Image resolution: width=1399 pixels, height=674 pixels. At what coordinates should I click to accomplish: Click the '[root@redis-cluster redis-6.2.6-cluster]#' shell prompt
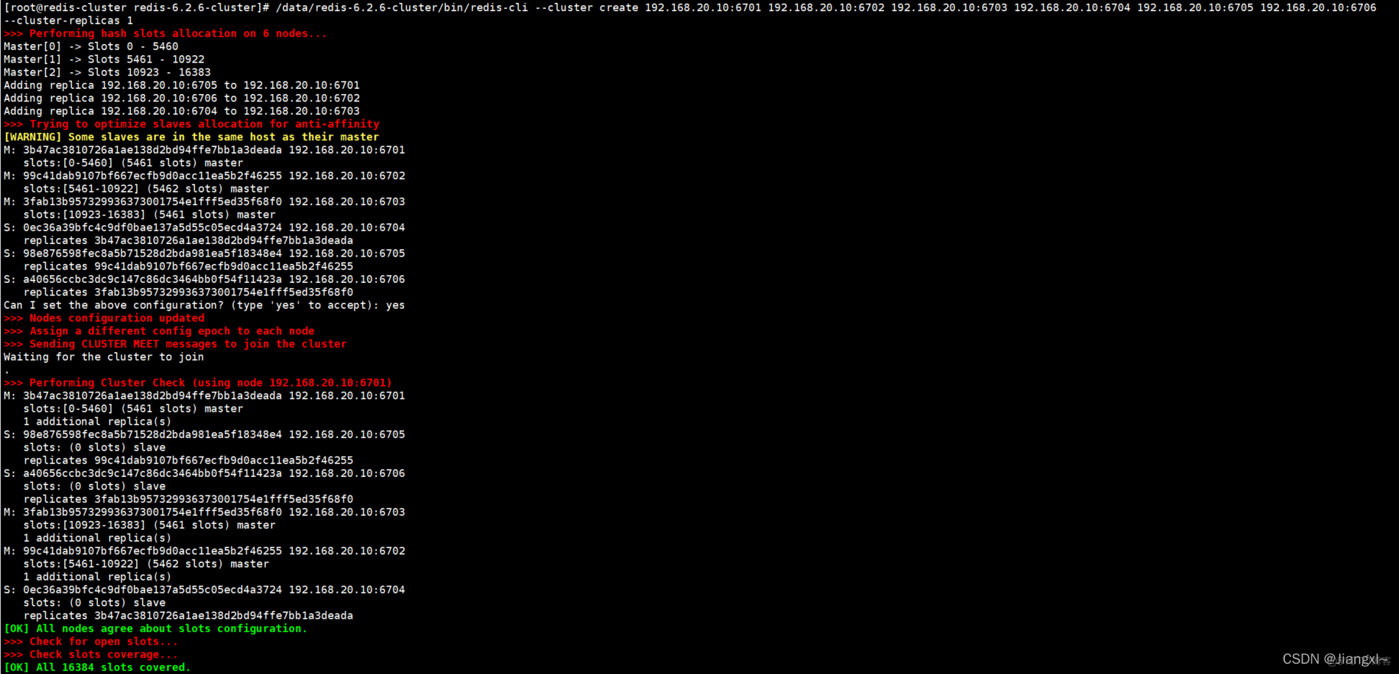(x=137, y=7)
